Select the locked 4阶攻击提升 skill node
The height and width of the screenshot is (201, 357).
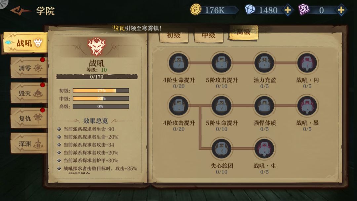[x=179, y=105]
